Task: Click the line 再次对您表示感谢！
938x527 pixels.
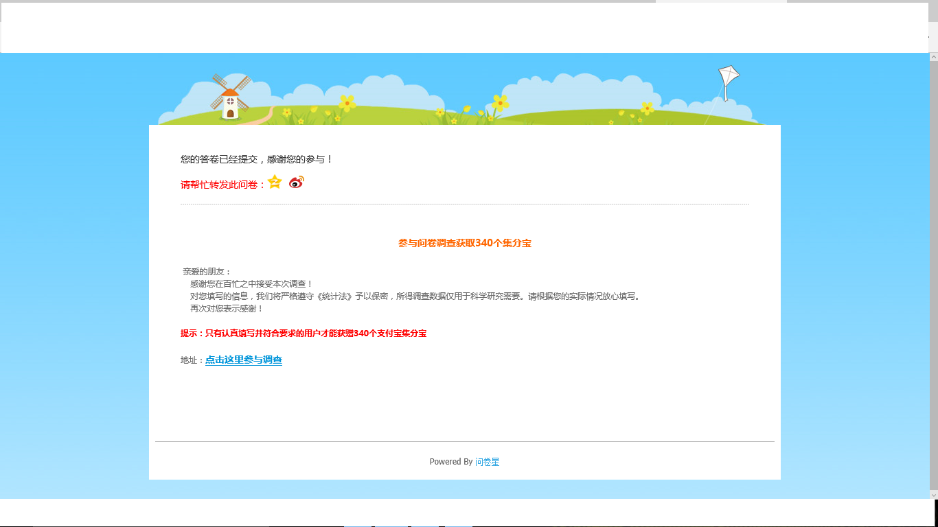Action: pos(227,309)
